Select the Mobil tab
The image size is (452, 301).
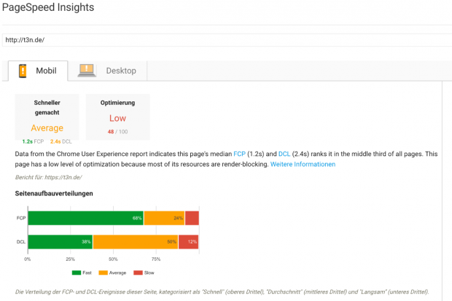point(38,71)
